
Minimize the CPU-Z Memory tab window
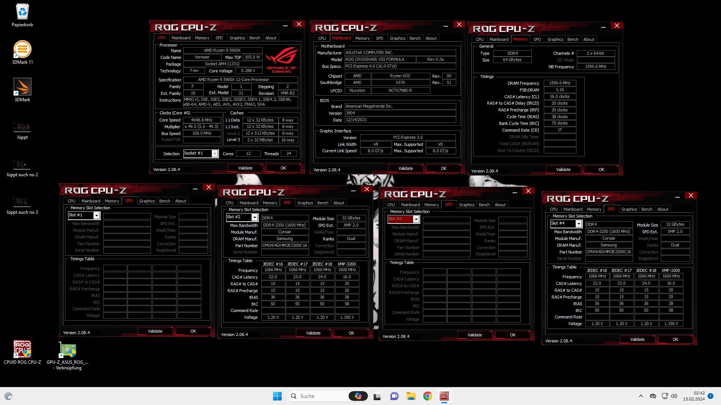(603, 27)
